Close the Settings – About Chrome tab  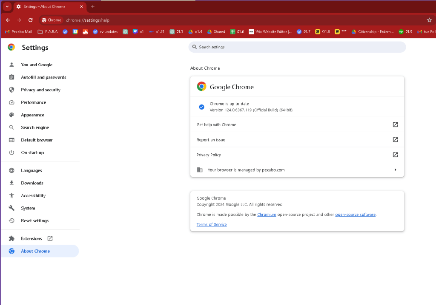click(x=81, y=6)
